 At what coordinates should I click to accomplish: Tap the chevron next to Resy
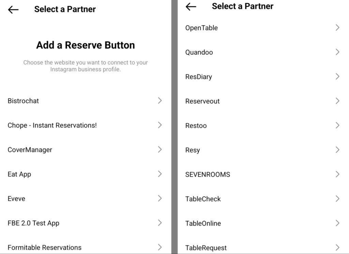tap(337, 150)
